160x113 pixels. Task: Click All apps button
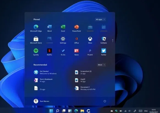[x=100, y=19]
